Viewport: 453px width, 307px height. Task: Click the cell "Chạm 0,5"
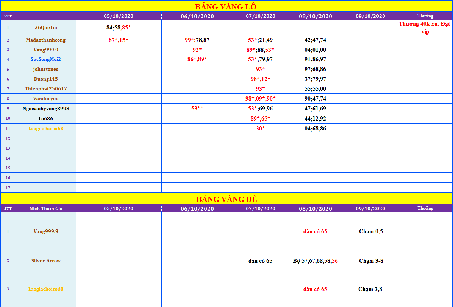click(370, 231)
